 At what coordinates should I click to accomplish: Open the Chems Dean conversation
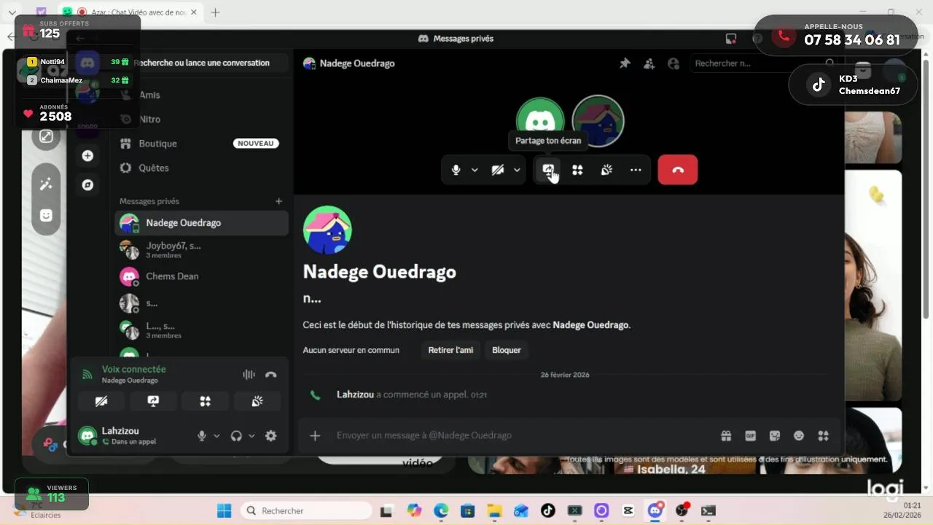tap(202, 276)
